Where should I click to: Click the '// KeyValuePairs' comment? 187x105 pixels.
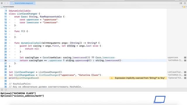(20, 84)
